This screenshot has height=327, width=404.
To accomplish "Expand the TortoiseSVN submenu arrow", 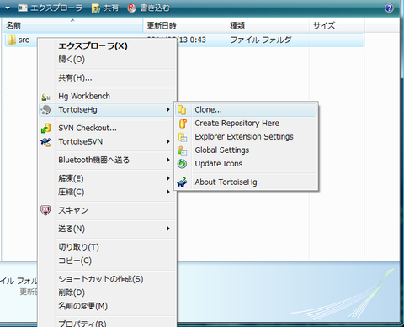I will tap(168, 141).
